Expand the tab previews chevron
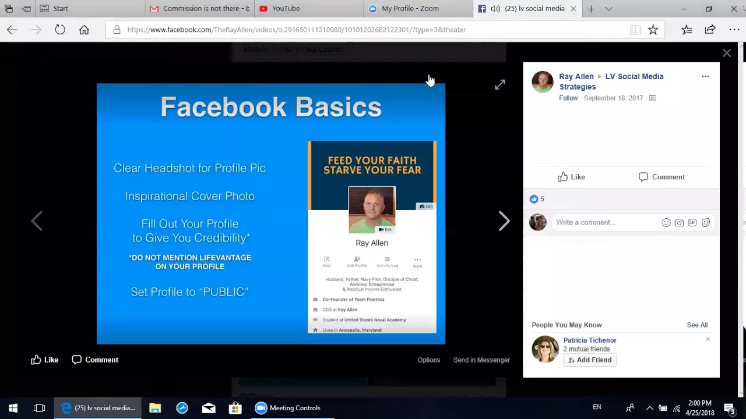This screenshot has height=419, width=746. (608, 9)
